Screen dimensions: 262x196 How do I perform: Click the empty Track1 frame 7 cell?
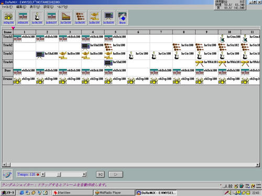pos(161,39)
